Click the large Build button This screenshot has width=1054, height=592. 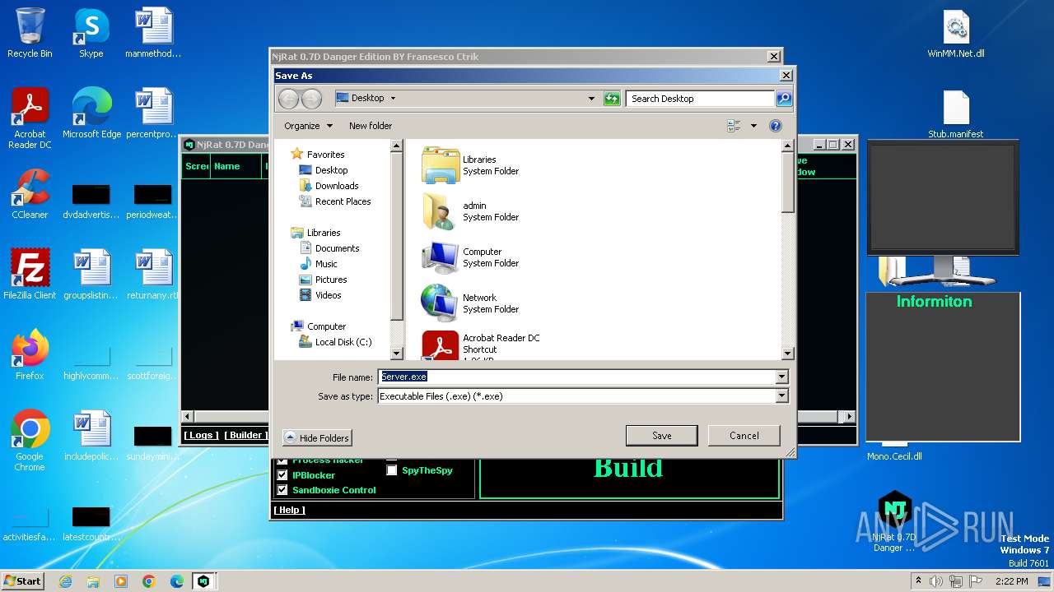(628, 468)
